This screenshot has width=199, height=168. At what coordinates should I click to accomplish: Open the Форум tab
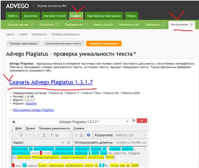pyautogui.click(x=131, y=16)
